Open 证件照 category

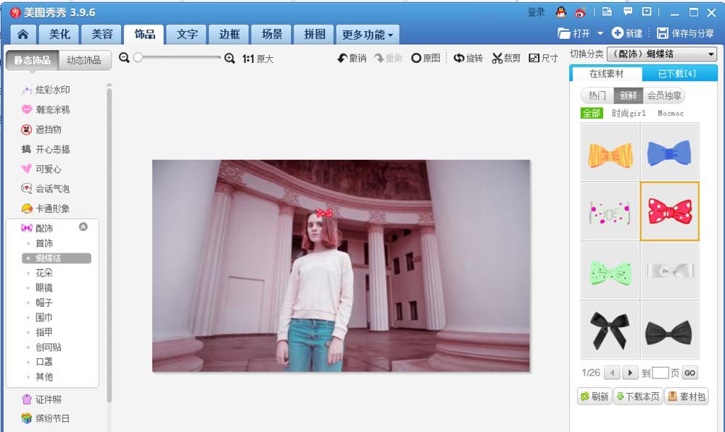(x=41, y=399)
